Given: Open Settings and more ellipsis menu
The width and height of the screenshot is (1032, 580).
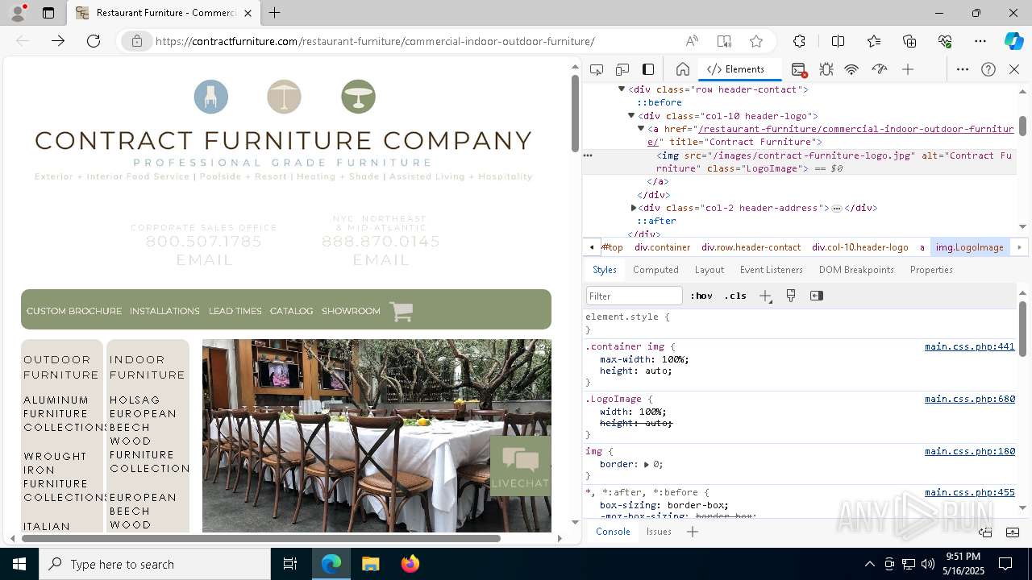Looking at the screenshot, I should [980, 41].
